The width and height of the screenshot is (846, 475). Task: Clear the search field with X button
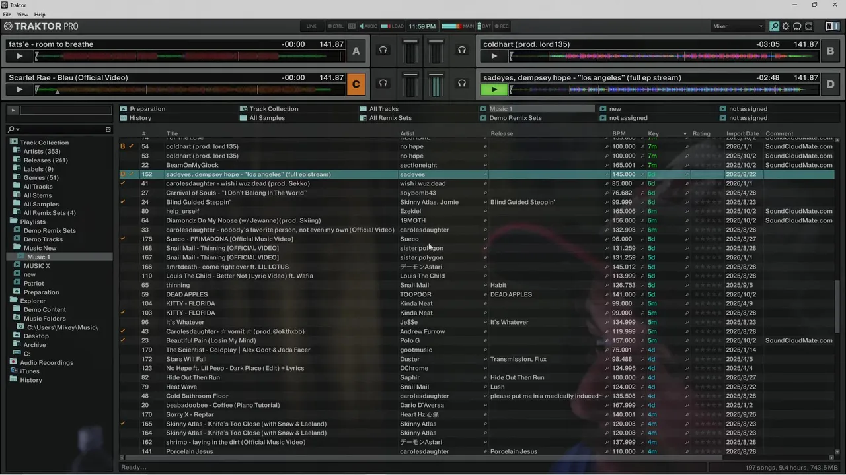coord(108,129)
